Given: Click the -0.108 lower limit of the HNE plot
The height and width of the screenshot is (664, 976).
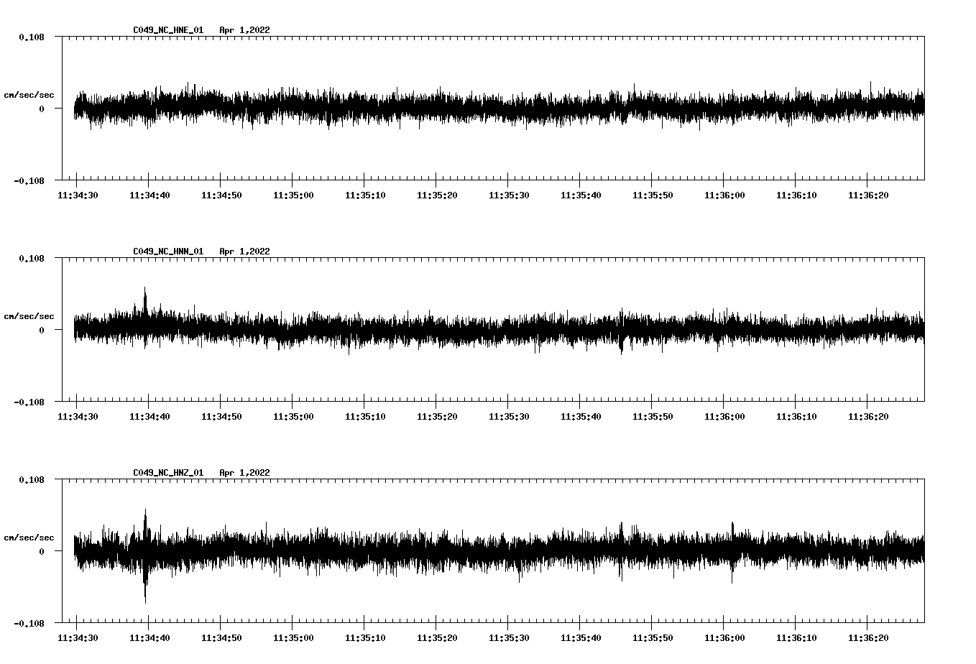Looking at the screenshot, I should (29, 180).
